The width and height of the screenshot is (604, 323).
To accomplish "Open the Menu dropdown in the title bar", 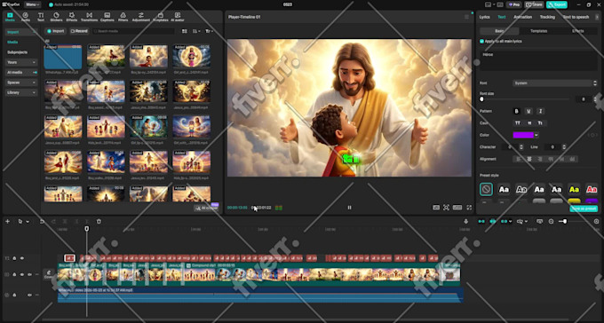I will click(x=32, y=4).
